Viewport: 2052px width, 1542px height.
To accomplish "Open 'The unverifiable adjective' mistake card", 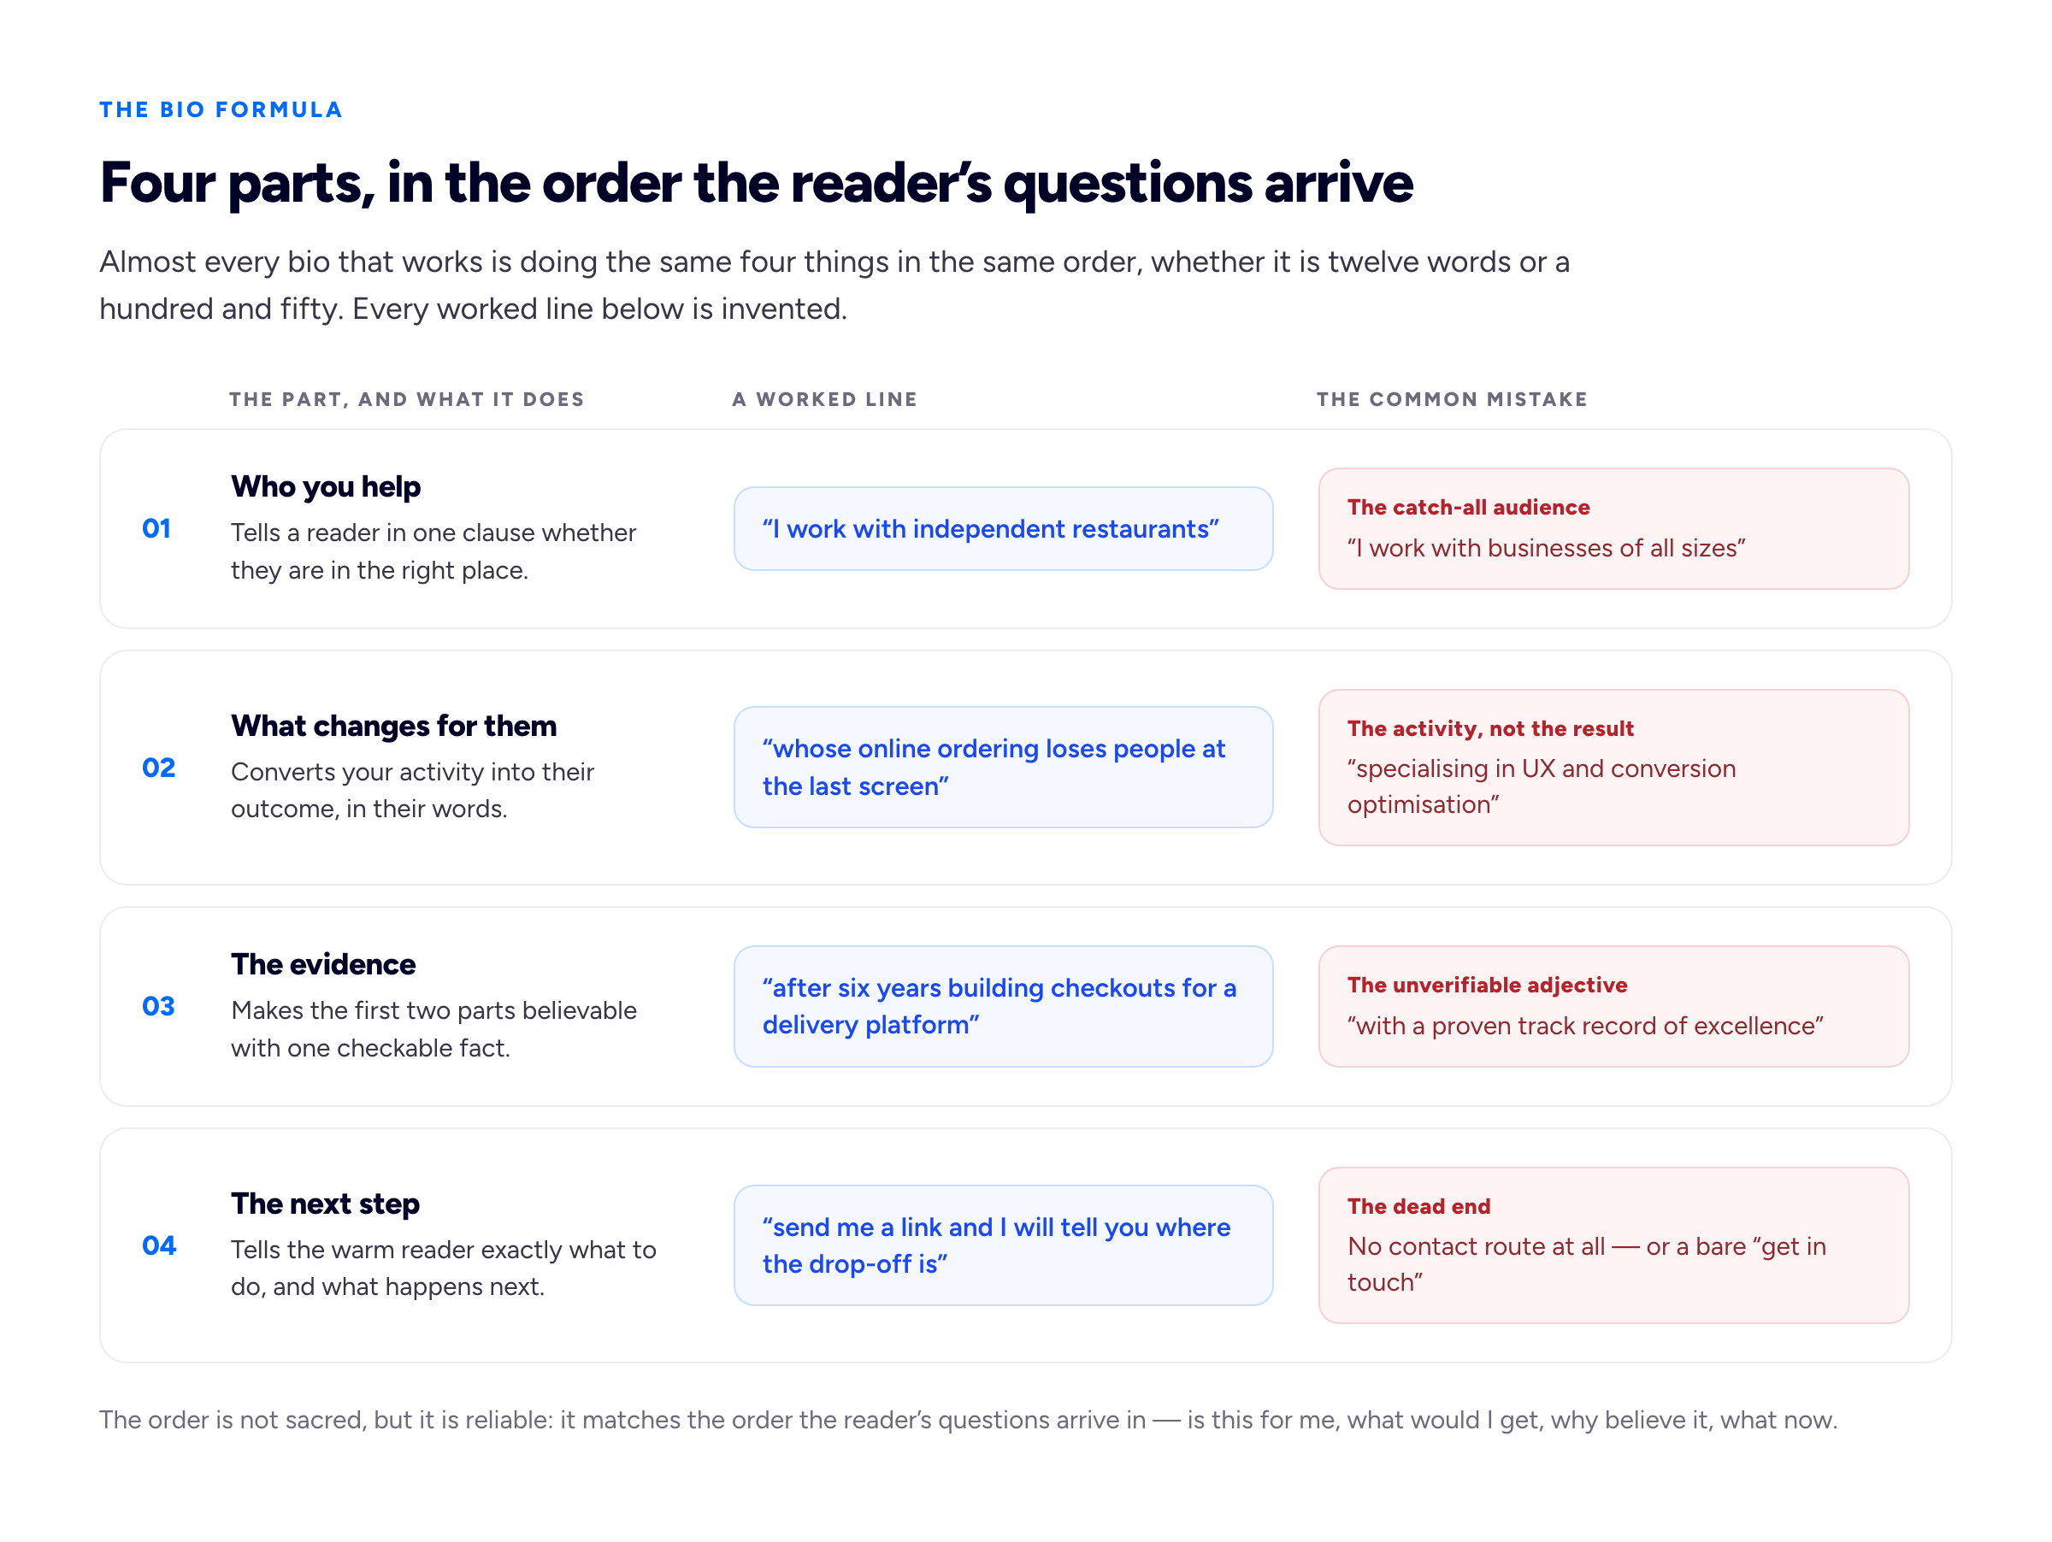I will pos(1613,1006).
